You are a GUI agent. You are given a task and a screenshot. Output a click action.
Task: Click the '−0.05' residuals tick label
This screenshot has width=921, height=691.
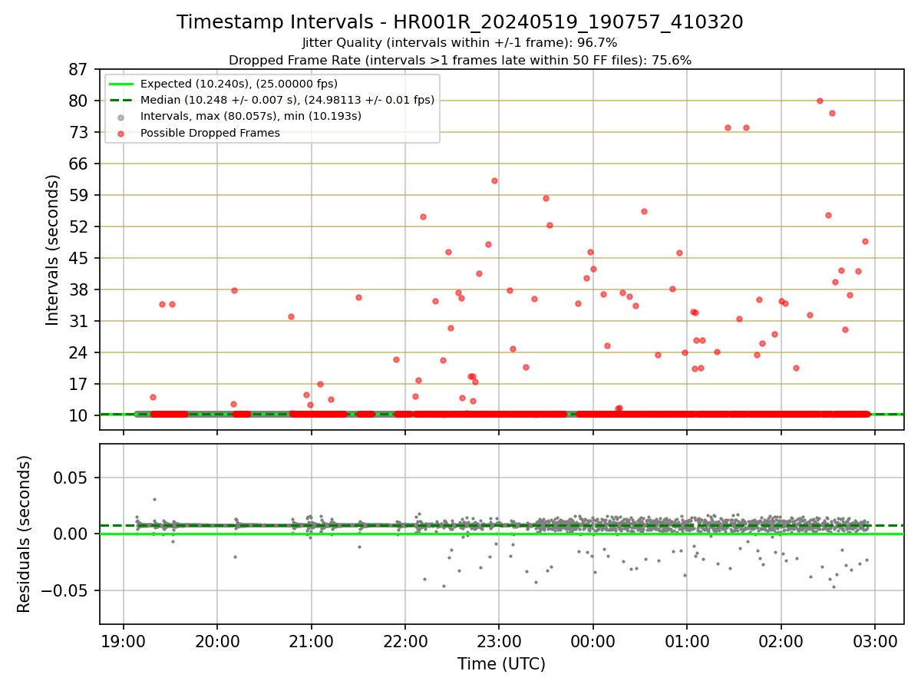(65, 590)
